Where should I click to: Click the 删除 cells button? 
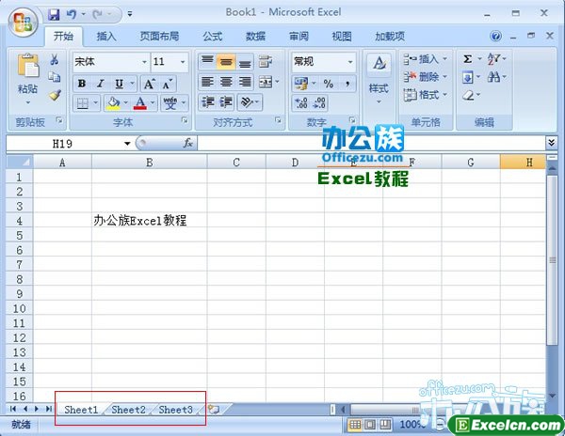pyautogui.click(x=426, y=76)
